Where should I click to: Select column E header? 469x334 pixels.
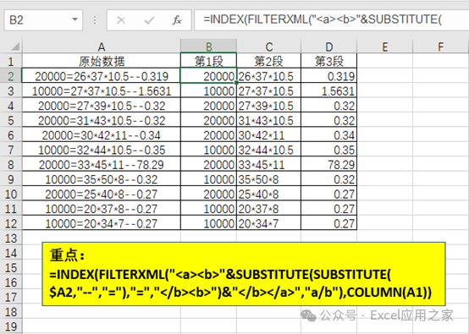pos(384,47)
